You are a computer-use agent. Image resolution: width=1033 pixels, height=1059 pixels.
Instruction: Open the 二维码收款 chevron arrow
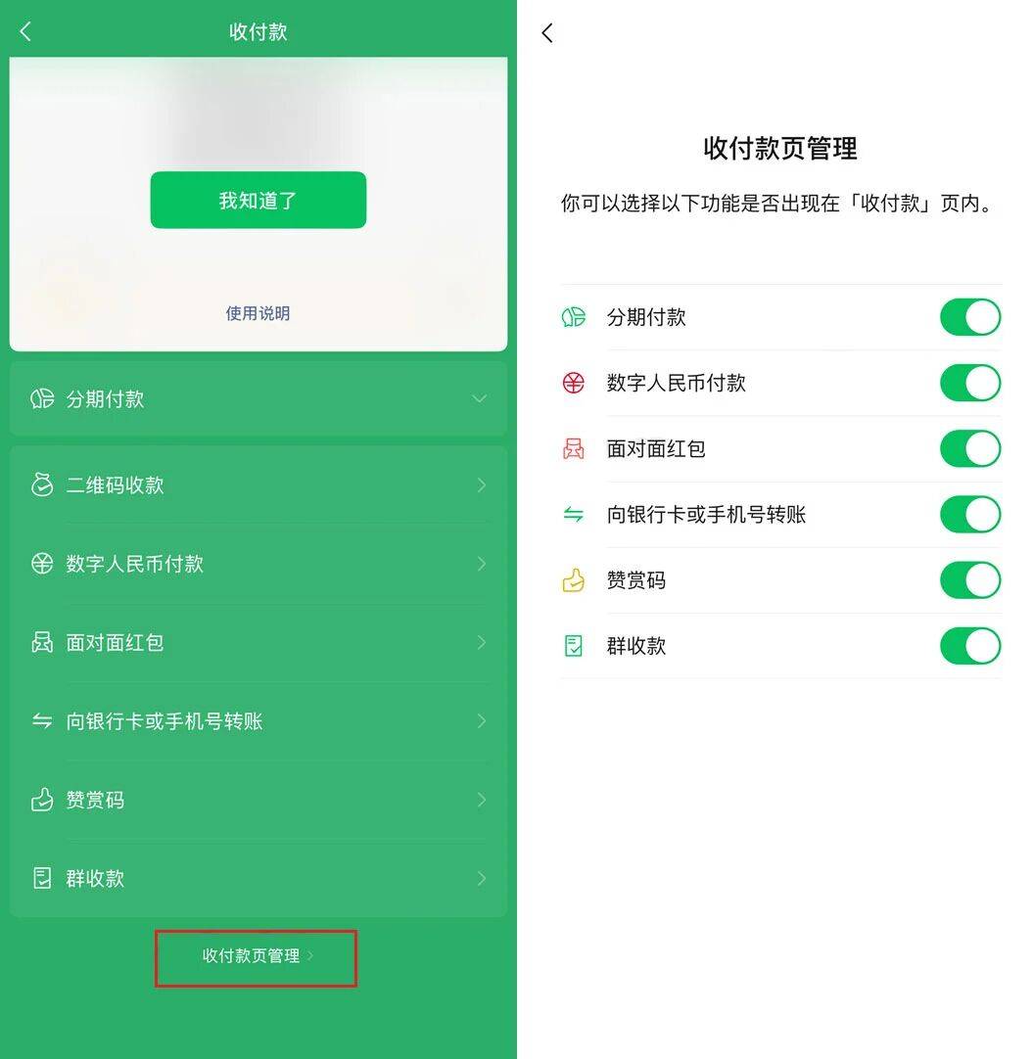tap(482, 484)
